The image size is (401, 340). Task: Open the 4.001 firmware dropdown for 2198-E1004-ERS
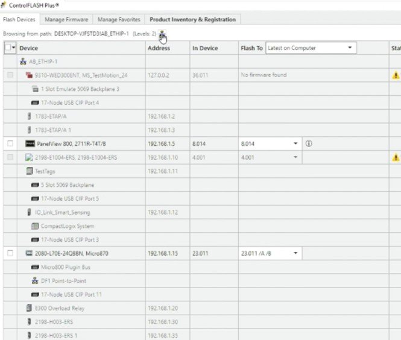point(270,157)
